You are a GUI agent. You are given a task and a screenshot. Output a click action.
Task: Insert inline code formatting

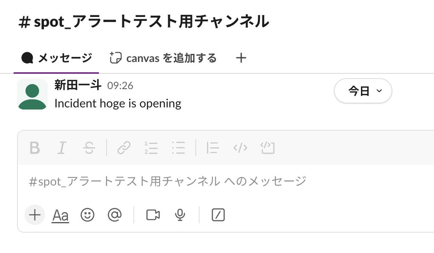pos(240,148)
